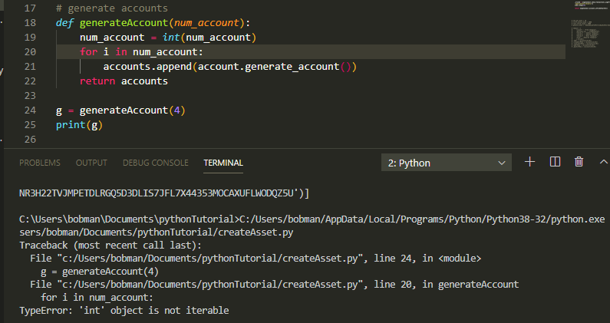610x323 pixels.
Task: Click line number 20 in the gutter
Action: coord(30,51)
